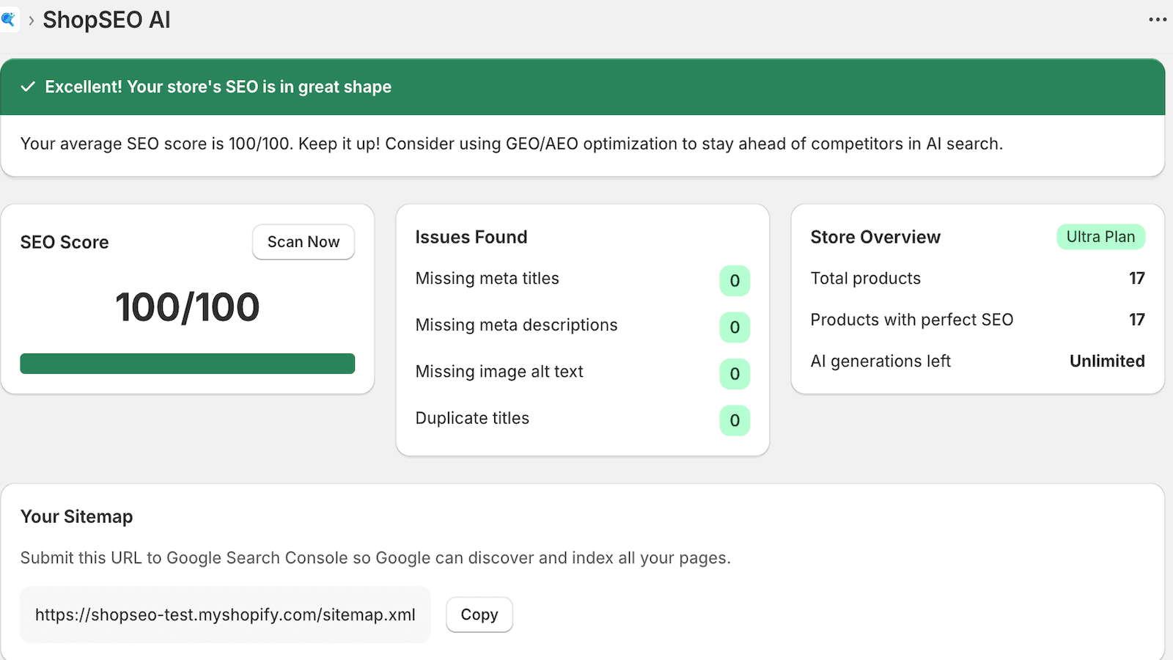
Task: Click the Ultra Plan badge
Action: [1100, 237]
